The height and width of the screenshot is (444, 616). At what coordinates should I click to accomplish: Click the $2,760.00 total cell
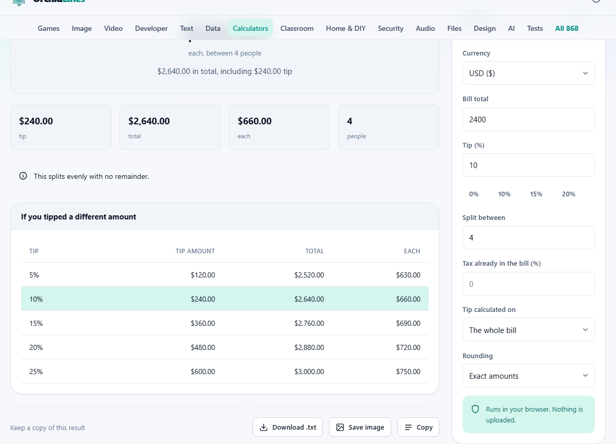(x=309, y=323)
